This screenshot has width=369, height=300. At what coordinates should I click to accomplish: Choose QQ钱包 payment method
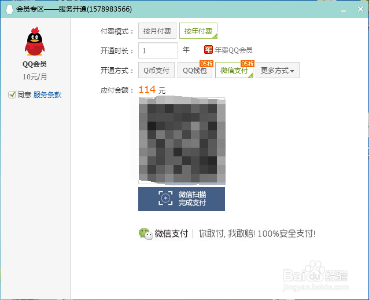tap(195, 70)
